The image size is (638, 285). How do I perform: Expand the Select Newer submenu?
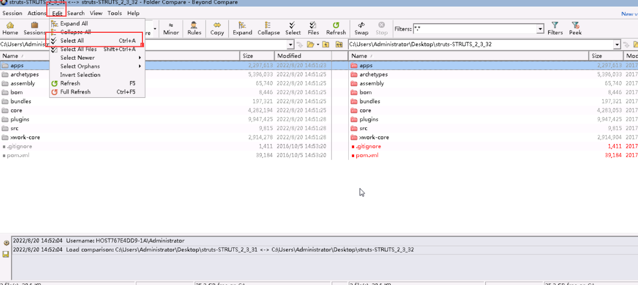(97, 58)
